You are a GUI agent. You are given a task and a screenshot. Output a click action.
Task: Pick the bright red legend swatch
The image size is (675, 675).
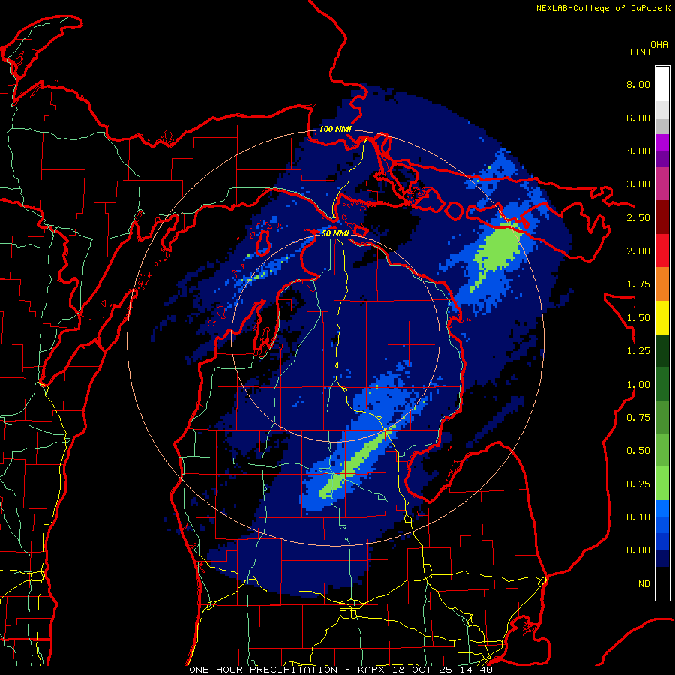[662, 251]
